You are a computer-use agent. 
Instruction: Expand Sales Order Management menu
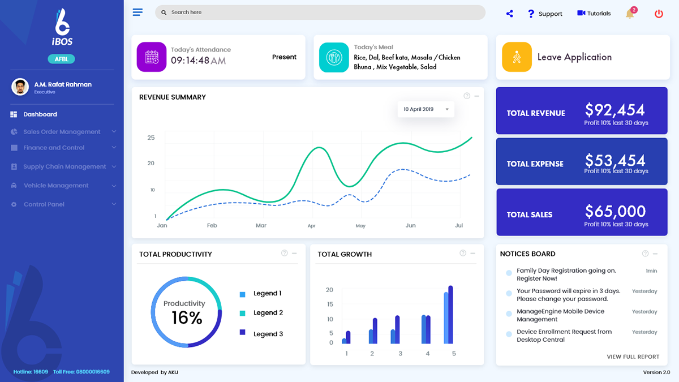point(62,132)
